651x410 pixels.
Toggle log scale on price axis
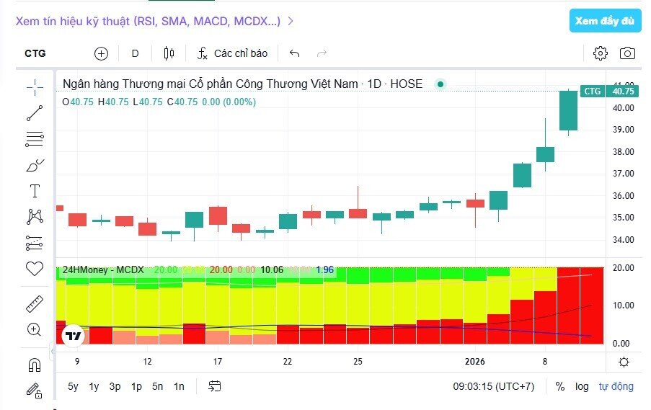[582, 386]
